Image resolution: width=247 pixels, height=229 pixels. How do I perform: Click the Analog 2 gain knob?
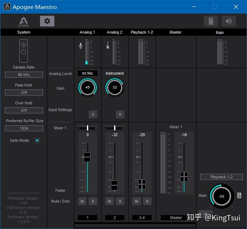pos(115,87)
